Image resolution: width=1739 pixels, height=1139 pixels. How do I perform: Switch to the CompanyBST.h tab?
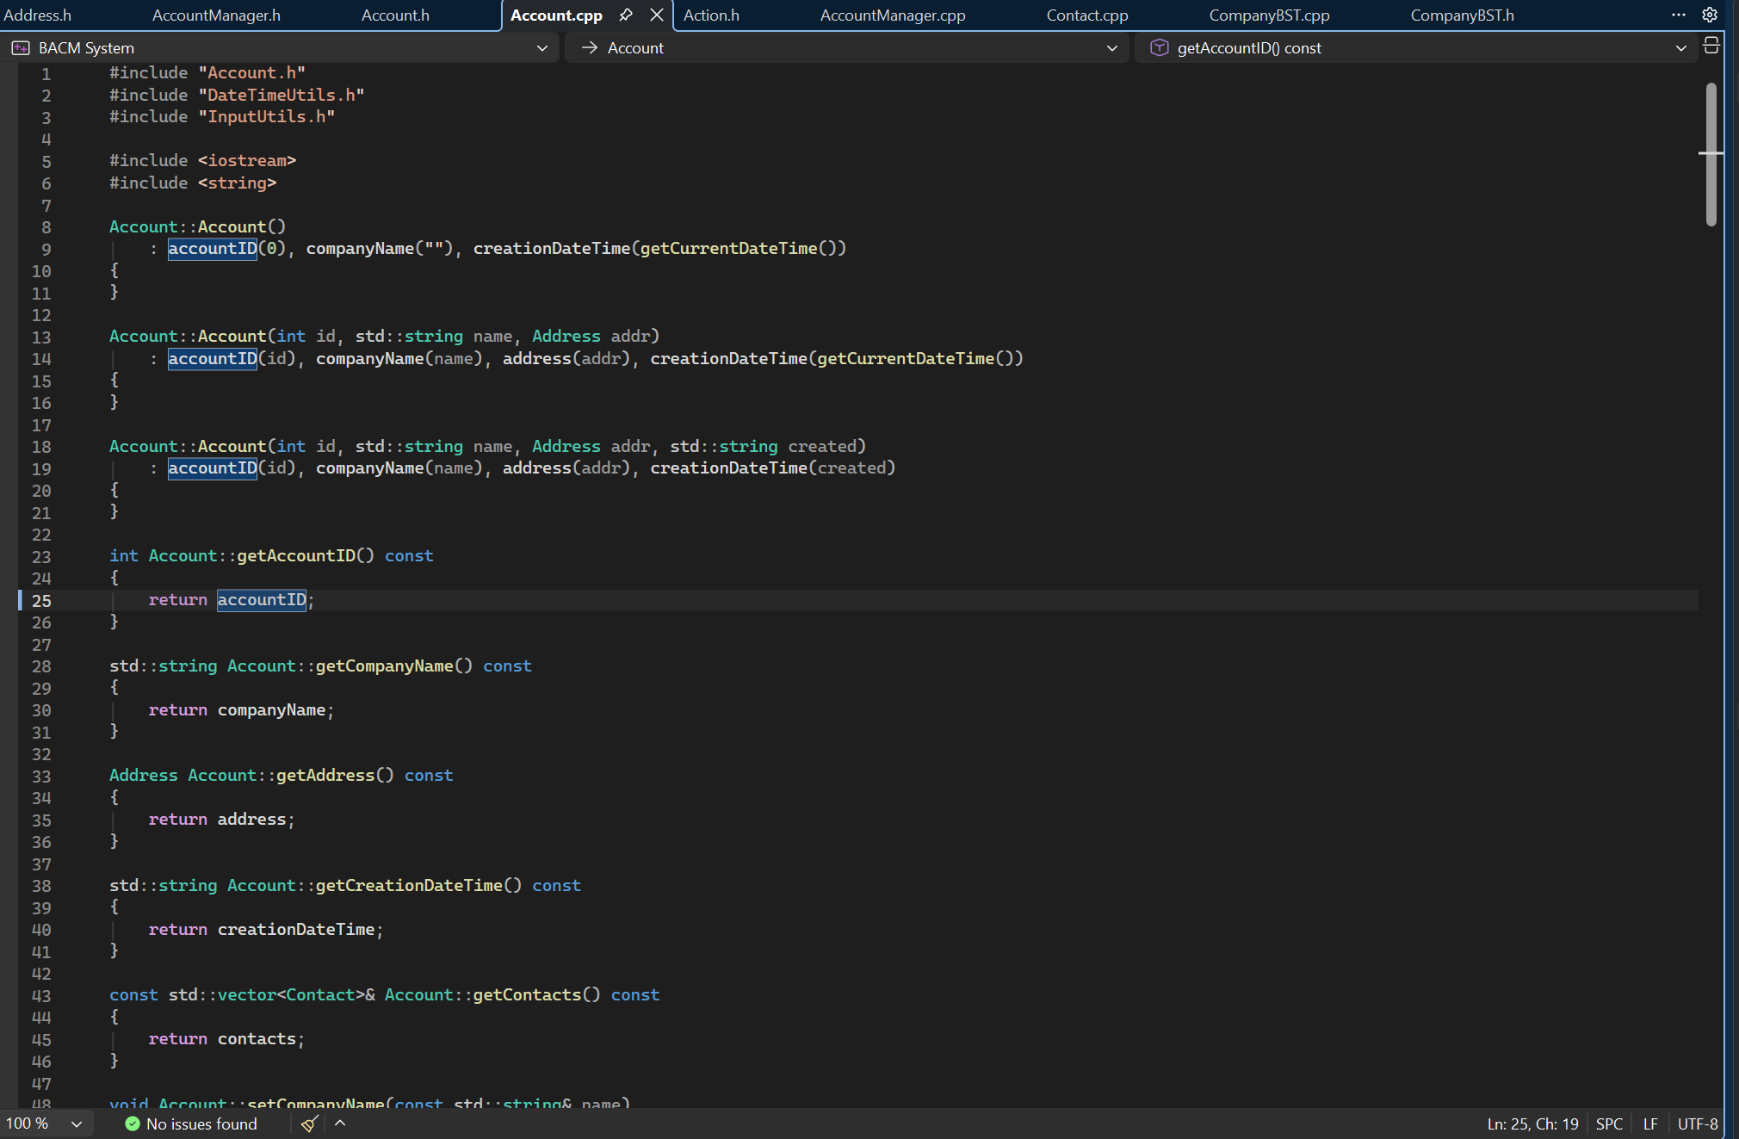click(1462, 15)
